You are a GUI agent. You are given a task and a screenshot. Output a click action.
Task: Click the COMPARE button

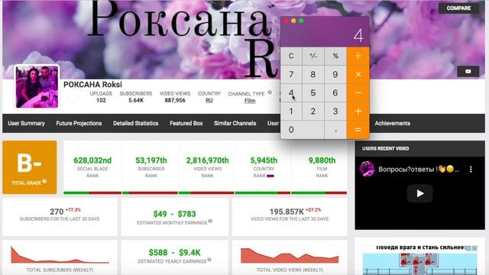[x=458, y=8]
